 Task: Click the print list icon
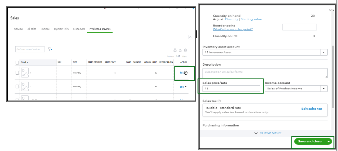175,51
